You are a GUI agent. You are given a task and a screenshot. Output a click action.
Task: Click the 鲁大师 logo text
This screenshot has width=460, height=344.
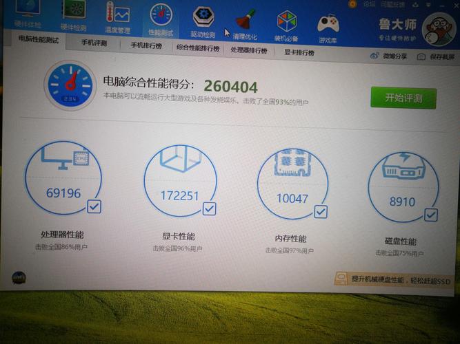(x=397, y=25)
